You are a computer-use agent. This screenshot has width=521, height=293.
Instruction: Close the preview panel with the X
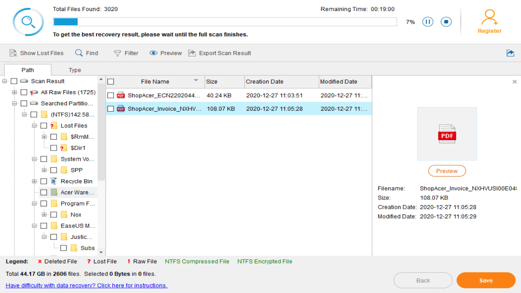(x=514, y=82)
